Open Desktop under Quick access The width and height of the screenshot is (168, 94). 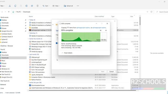[x=3, y=20]
